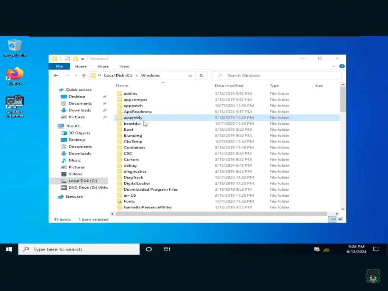Select Quick access in navigation pane
The height and width of the screenshot is (291, 388).
click(x=75, y=89)
